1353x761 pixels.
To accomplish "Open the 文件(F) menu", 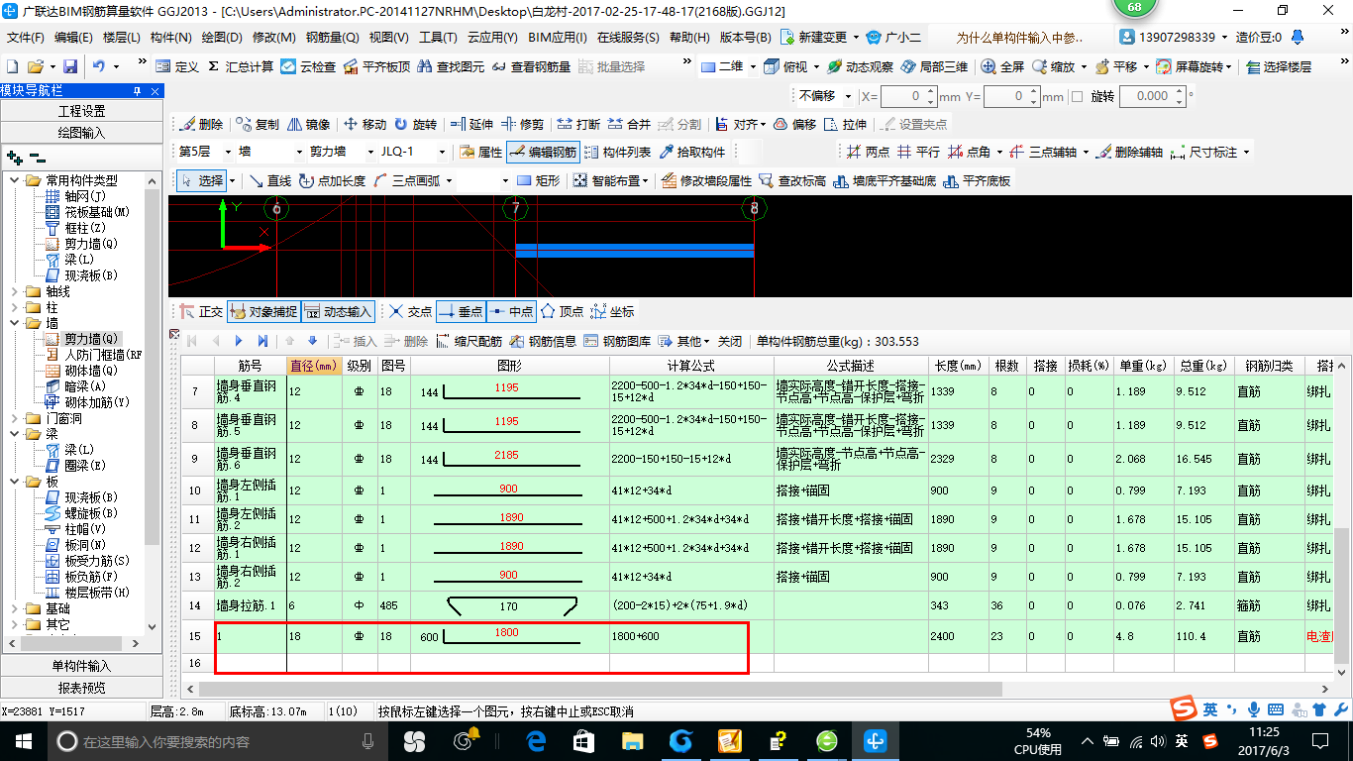I will pyautogui.click(x=26, y=37).
